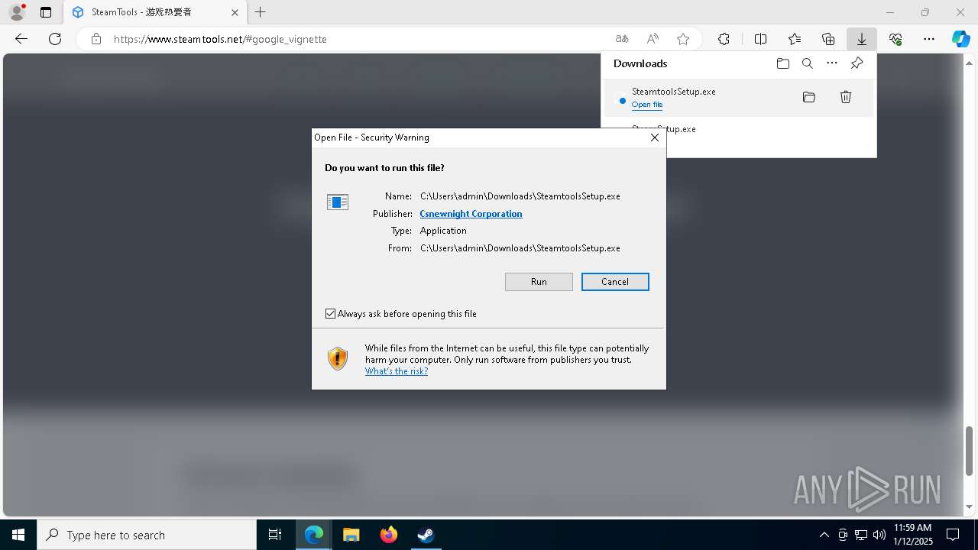Open Task View on the taskbar
The height and width of the screenshot is (550, 978).
pos(275,535)
